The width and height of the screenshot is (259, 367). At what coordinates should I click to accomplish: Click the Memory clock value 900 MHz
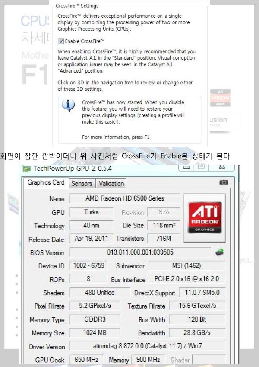(148, 360)
